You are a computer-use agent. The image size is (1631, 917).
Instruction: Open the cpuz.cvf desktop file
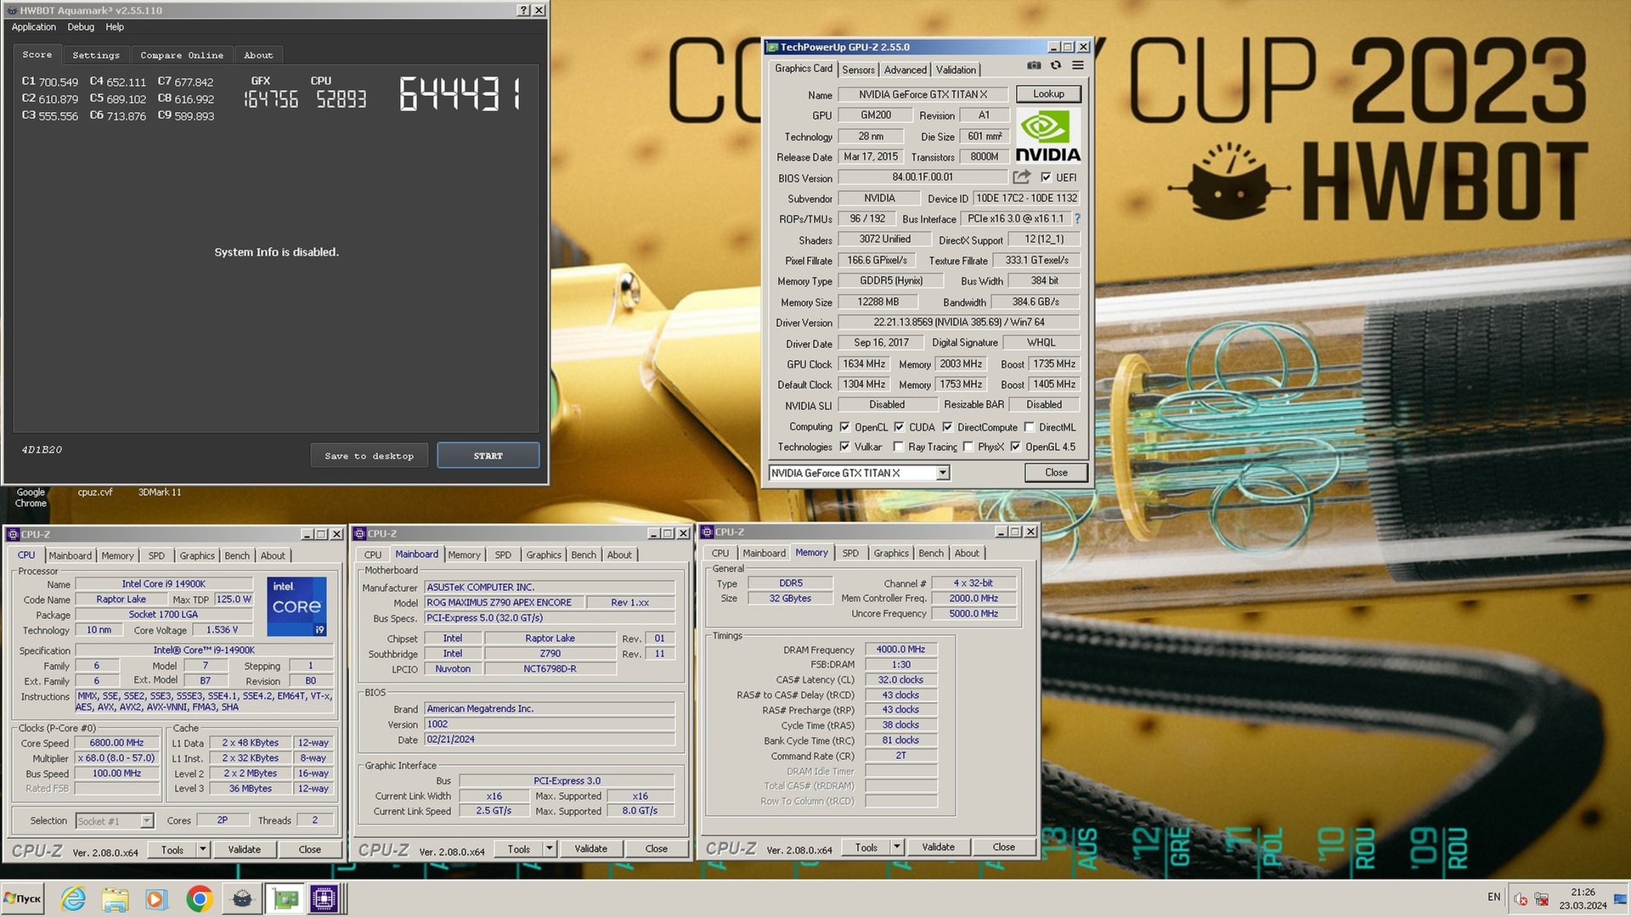[x=95, y=492]
